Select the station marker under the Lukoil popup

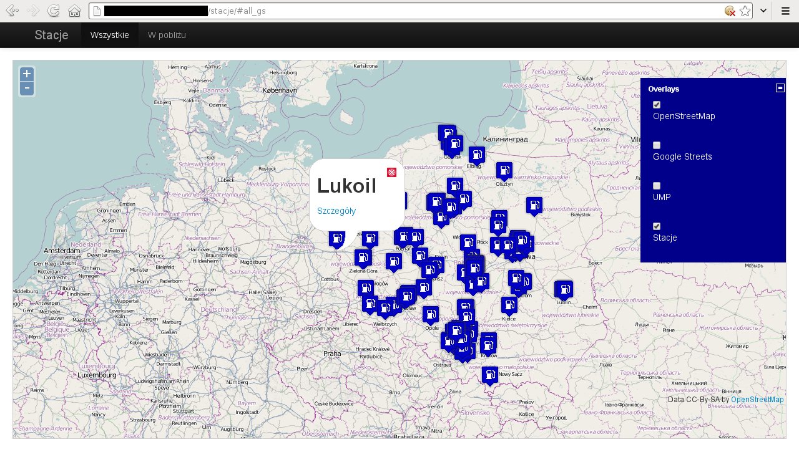pyautogui.click(x=337, y=239)
